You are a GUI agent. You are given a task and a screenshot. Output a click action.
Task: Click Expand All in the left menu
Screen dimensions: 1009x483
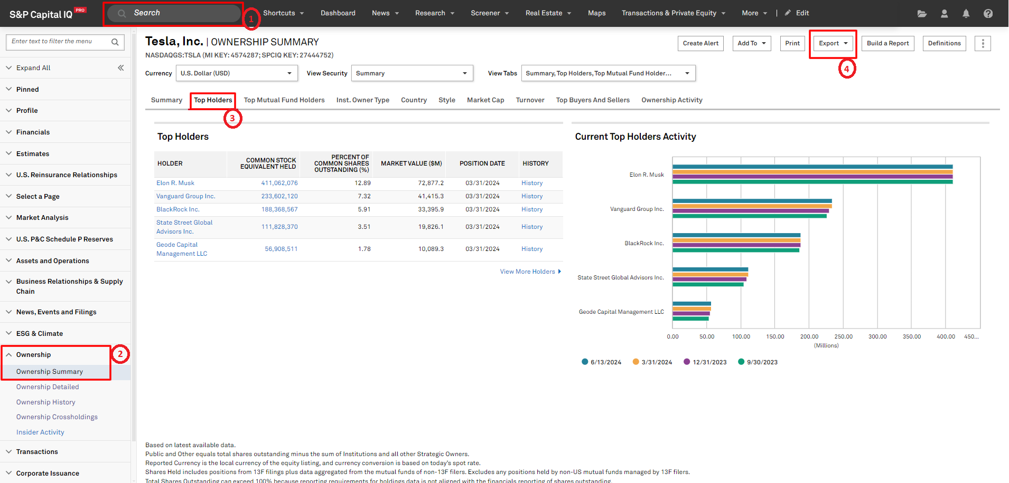[x=33, y=68]
